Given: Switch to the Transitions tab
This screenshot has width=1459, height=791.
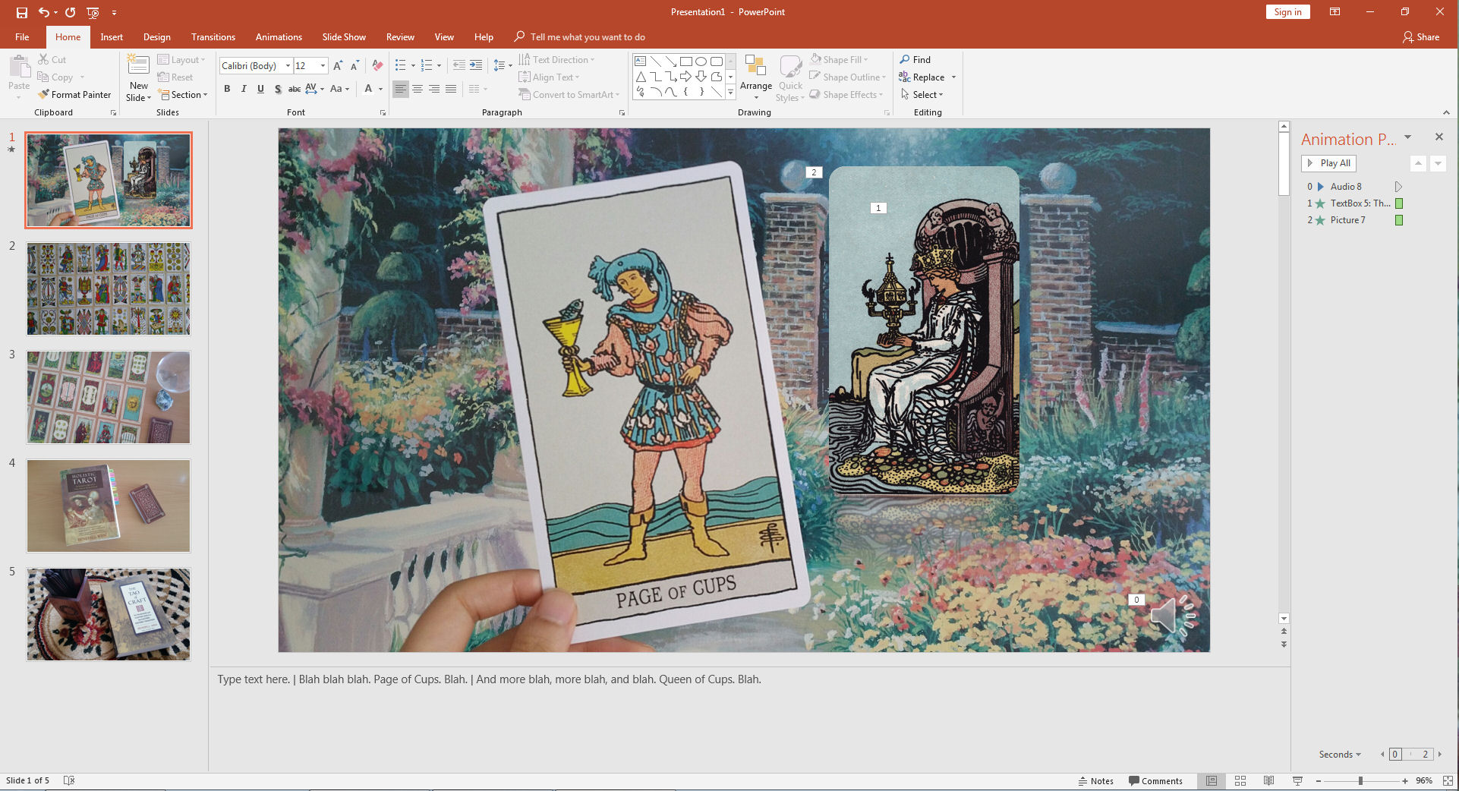Looking at the screenshot, I should click(x=213, y=36).
